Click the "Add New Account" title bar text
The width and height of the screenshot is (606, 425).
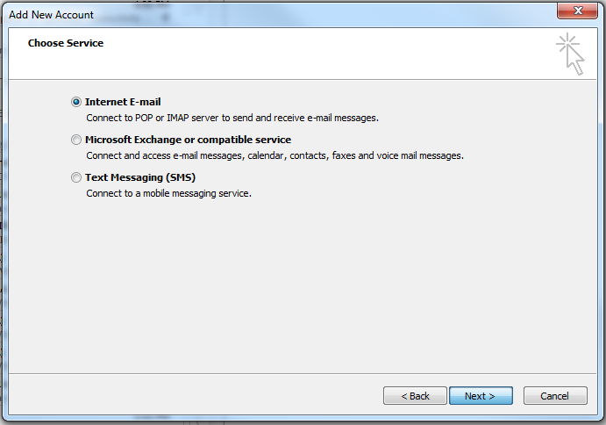51,15
